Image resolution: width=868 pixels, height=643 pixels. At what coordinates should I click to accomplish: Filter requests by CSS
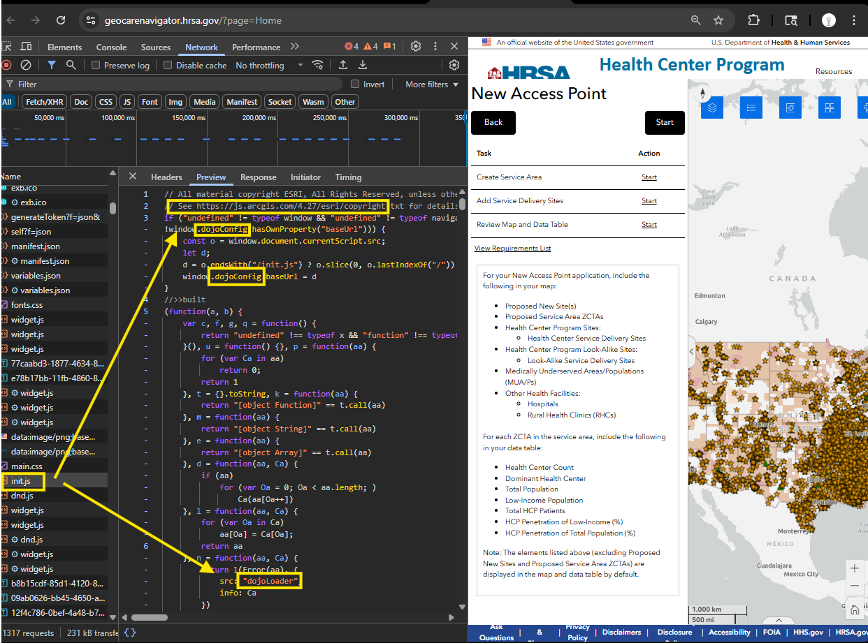tap(106, 101)
